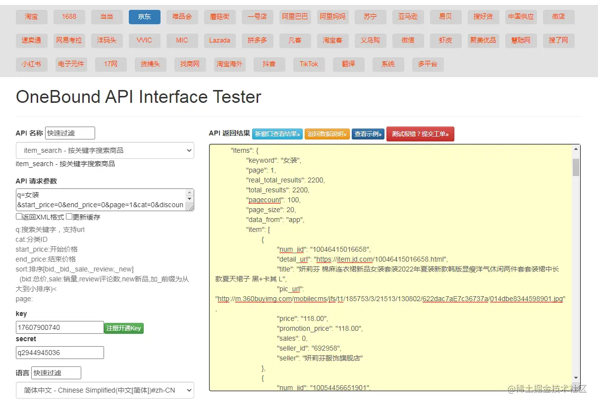
Task: Switch to the Lazada tab
Action: click(x=220, y=41)
